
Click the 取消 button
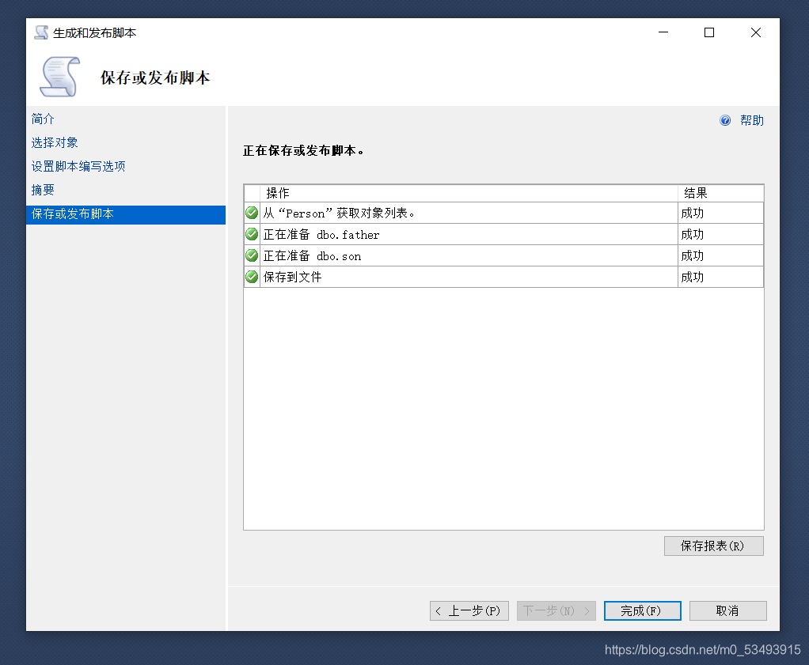(727, 610)
